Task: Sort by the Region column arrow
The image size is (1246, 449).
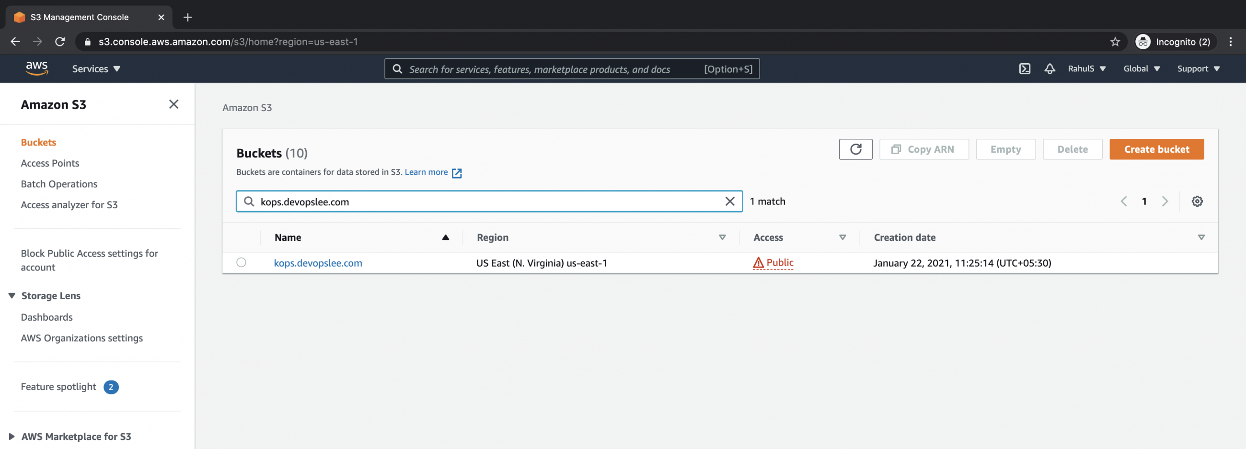Action: click(722, 237)
